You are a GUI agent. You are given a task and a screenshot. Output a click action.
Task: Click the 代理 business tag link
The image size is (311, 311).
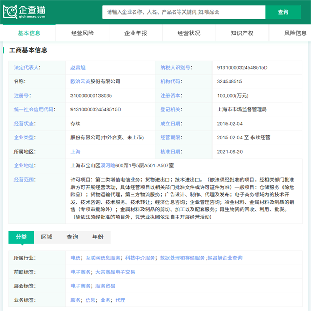pos(120,300)
